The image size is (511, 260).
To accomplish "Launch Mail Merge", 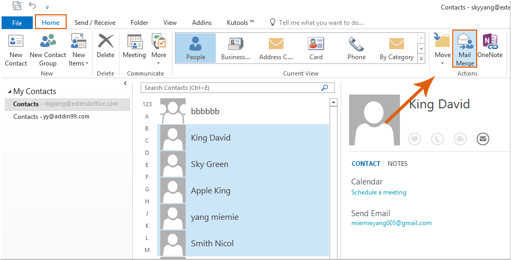I will 465,49.
